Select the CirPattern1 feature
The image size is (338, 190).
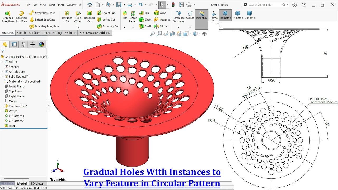(x=16, y=116)
